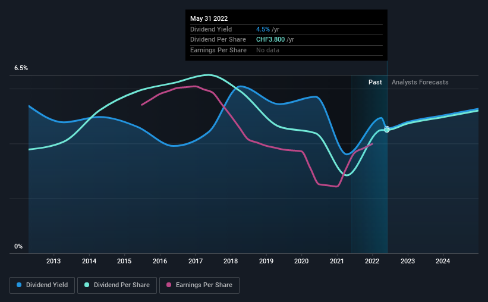
Task: Select the Past region label
Action: 375,82
